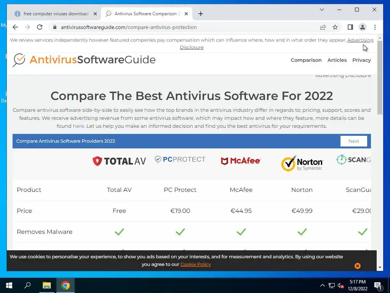Share this page using the share icon
Screen dimensions: 390x293
(323, 27)
